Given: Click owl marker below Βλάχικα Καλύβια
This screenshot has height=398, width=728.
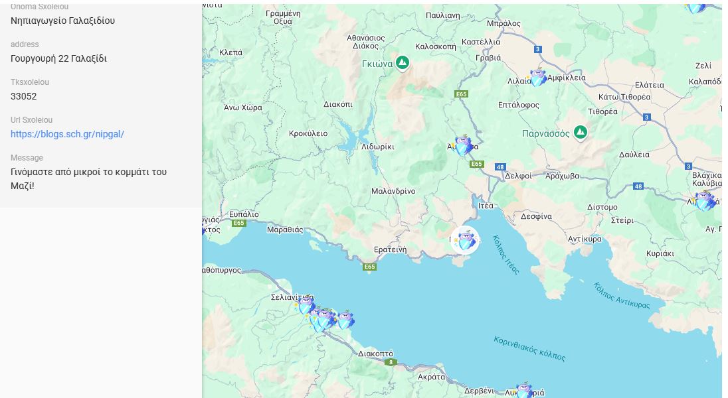Looking at the screenshot, I should point(703,200).
